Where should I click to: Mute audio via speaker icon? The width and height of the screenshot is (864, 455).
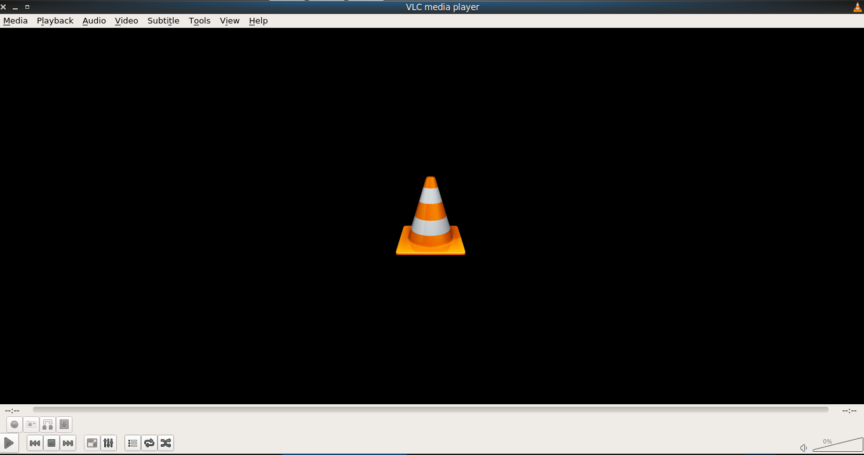(x=804, y=447)
